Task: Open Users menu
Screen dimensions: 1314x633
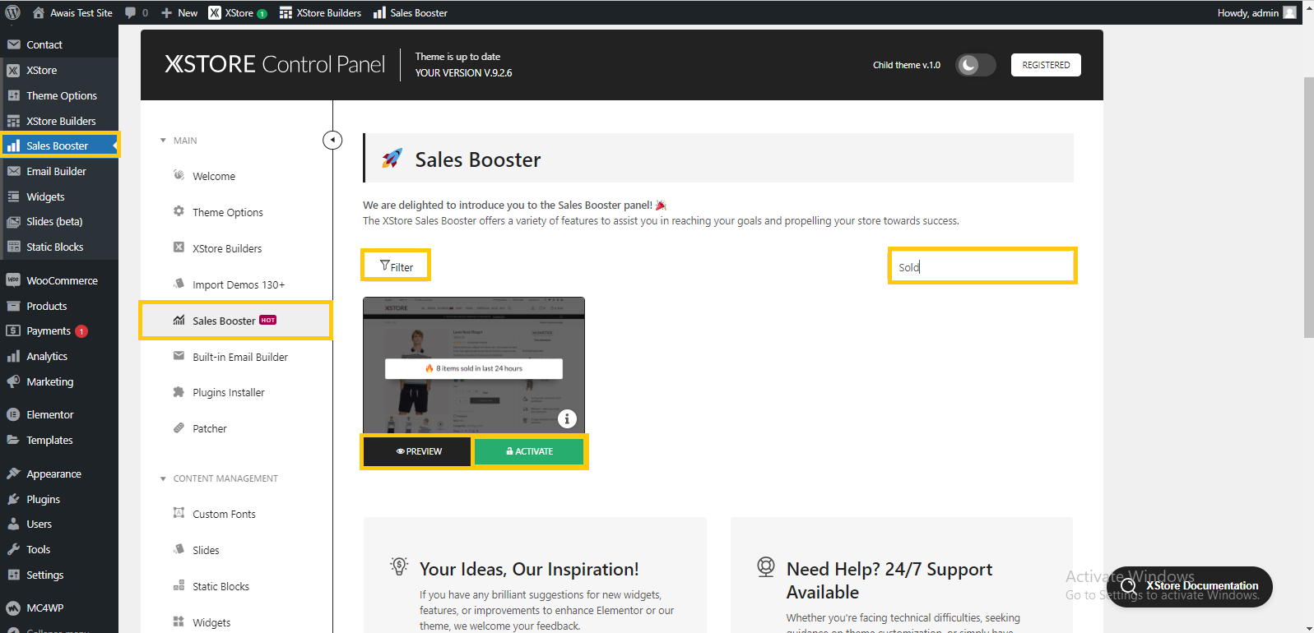Action: coord(59,524)
